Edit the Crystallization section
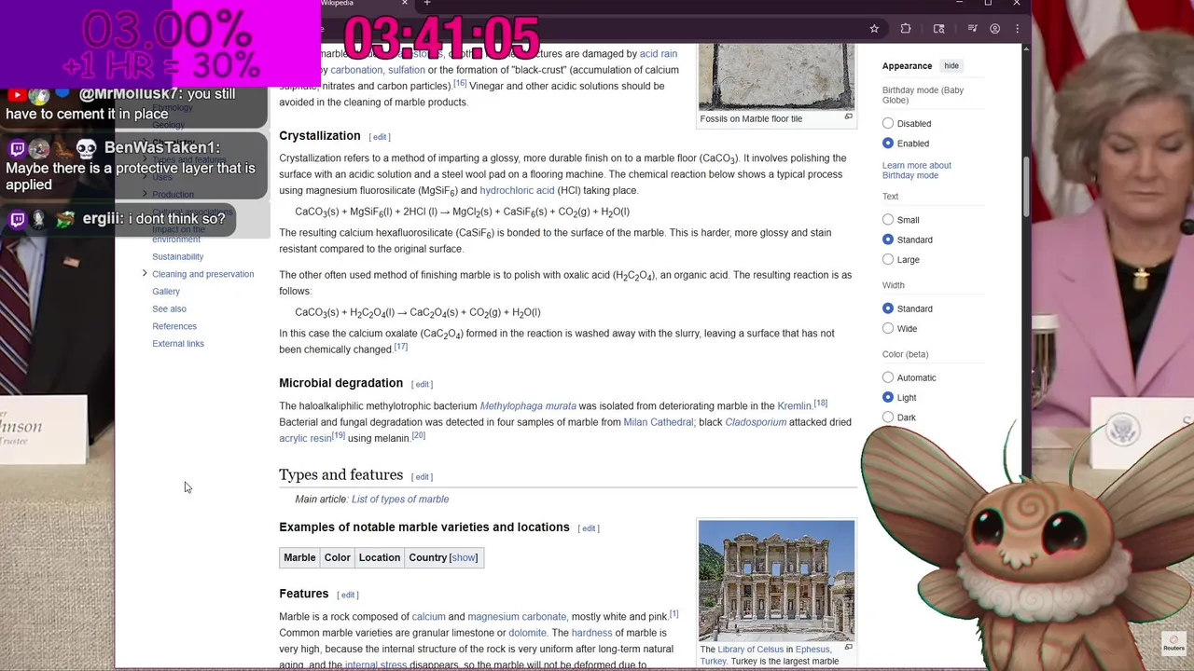1194x671 pixels. 380,137
